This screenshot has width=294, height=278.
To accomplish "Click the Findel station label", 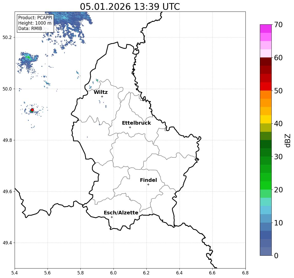I will 148,180.
